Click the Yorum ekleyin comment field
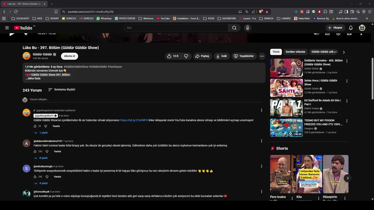This screenshot has height=210, width=374. pyautogui.click(x=146, y=99)
